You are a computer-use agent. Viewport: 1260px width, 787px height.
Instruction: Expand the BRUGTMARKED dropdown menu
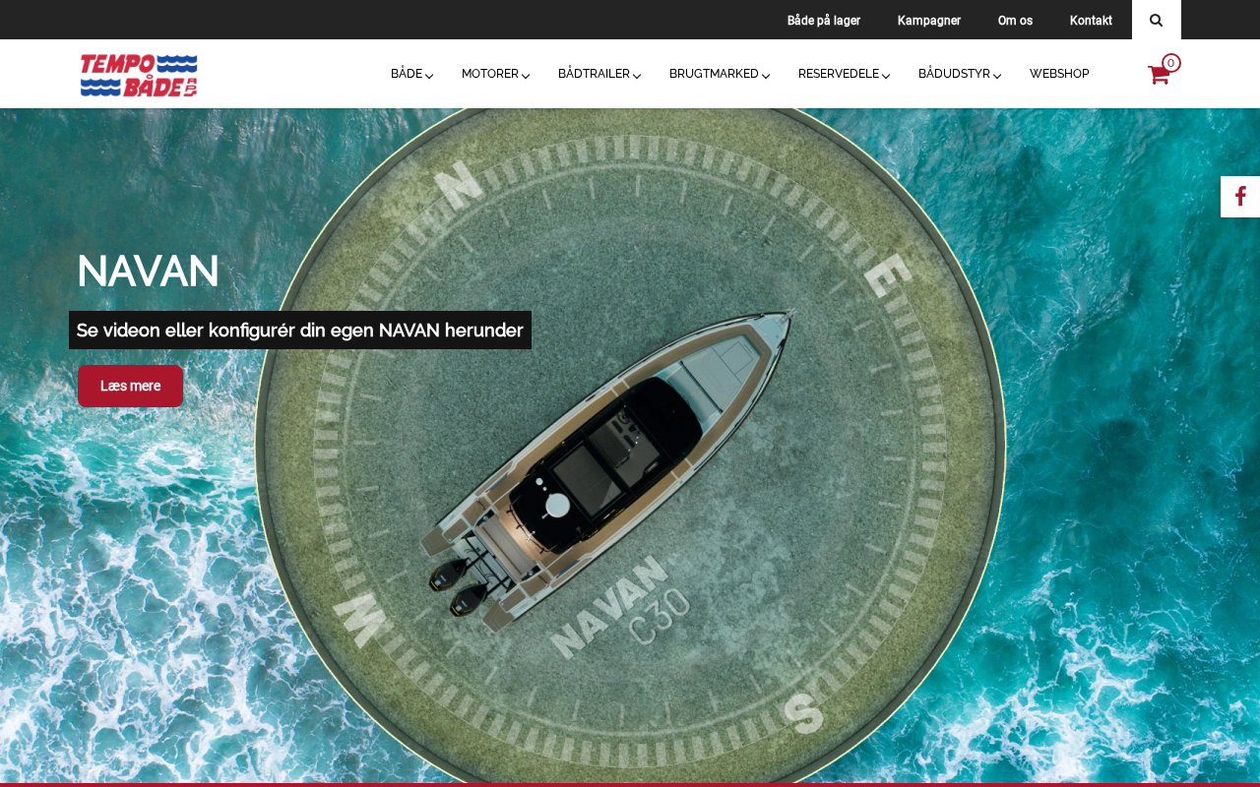coord(720,74)
